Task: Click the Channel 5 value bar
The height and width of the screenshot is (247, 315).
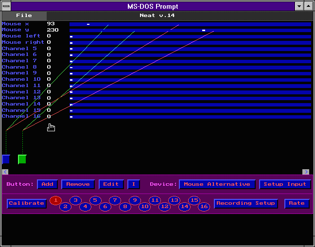Action: (190, 49)
